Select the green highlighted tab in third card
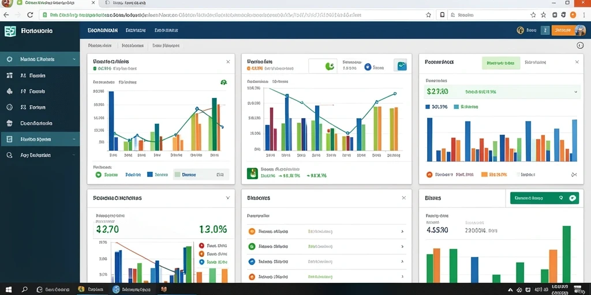Image resolution: width=591 pixels, height=295 pixels. pos(501,63)
